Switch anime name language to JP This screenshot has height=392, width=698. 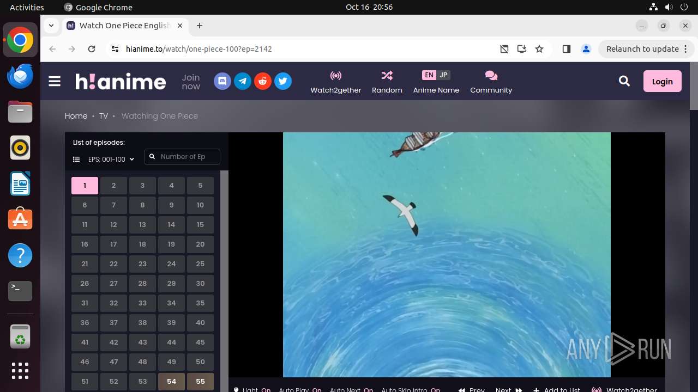443,75
